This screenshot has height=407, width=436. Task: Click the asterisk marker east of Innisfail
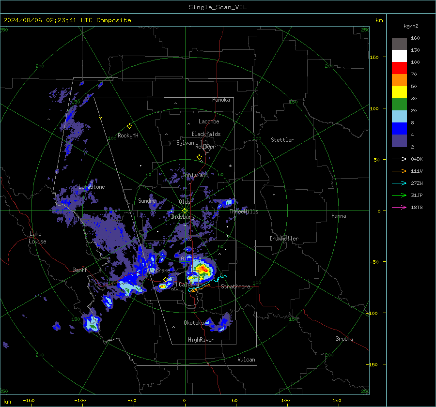[x=230, y=166]
